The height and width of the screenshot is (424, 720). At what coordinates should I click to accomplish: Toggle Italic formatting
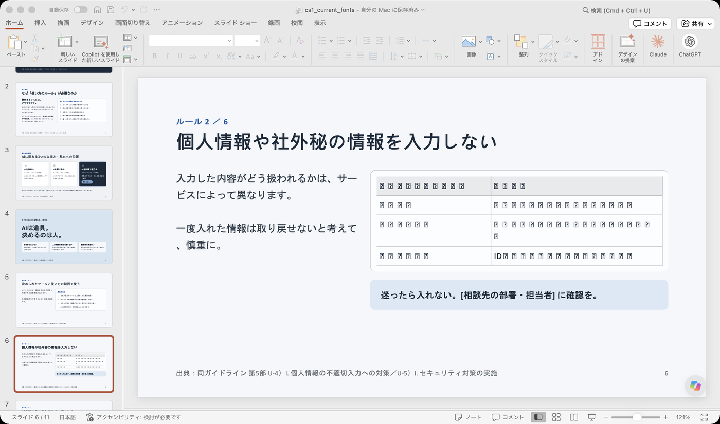click(x=167, y=56)
